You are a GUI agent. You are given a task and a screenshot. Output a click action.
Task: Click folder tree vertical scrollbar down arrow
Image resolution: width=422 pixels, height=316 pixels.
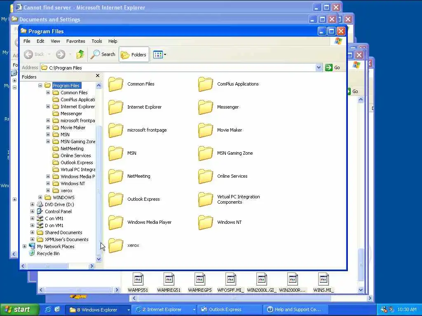point(99,259)
